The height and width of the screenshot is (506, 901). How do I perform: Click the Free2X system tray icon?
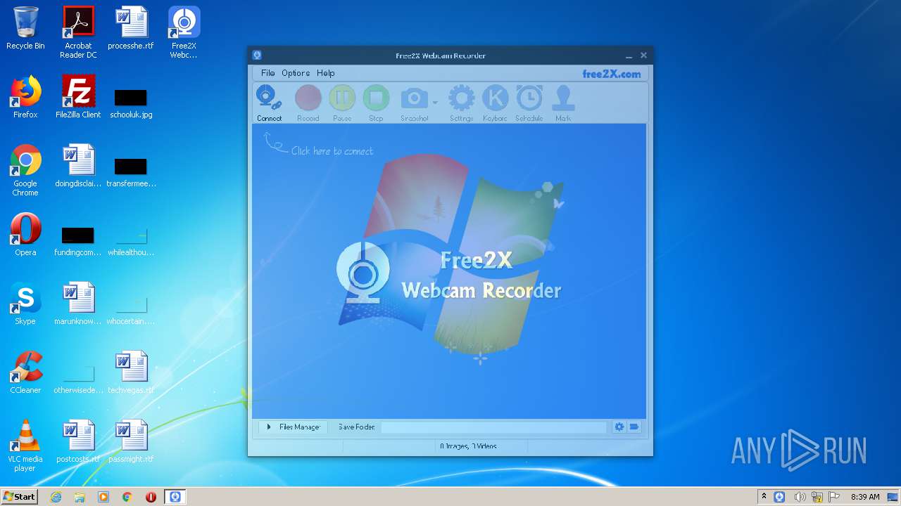[780, 497]
